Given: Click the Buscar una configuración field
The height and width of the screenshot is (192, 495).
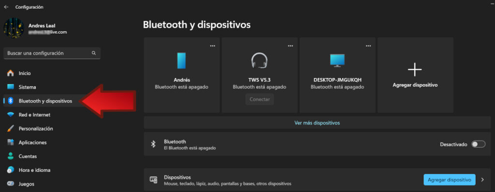Looking at the screenshot, I should (52, 53).
